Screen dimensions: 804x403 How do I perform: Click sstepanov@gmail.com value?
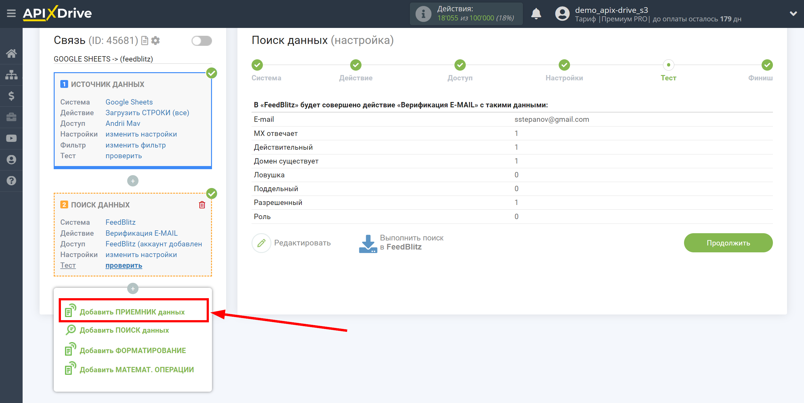tap(552, 119)
